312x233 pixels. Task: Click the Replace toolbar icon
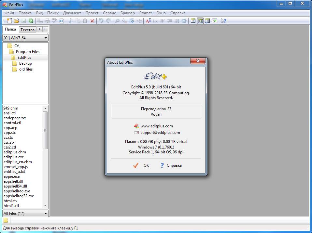click(124, 21)
